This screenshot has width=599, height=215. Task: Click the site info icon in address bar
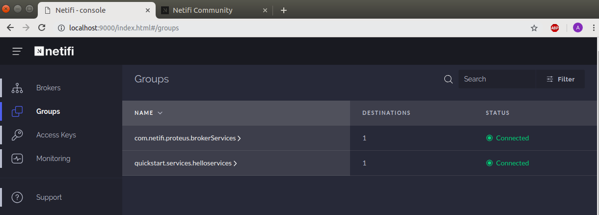click(x=61, y=28)
